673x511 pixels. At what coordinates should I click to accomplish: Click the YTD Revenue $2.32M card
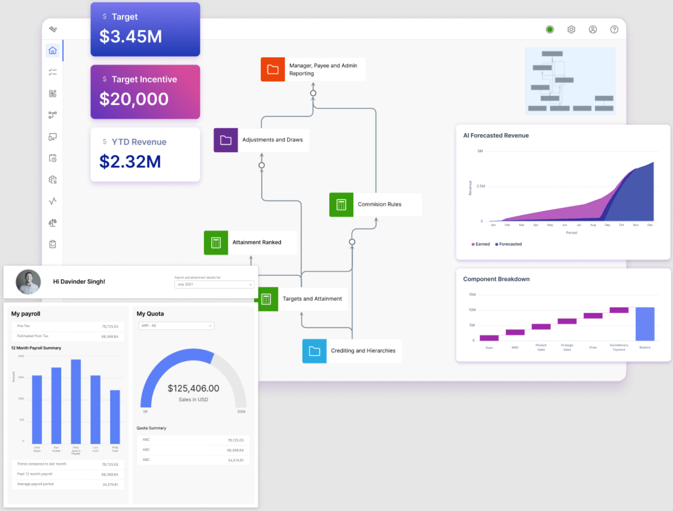coord(145,154)
